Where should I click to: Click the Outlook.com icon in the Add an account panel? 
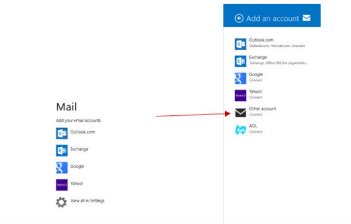tap(240, 44)
